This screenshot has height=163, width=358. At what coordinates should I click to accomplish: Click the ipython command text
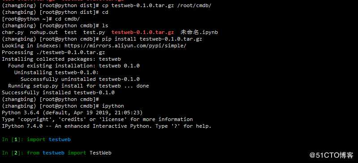pyautogui.click(x=113, y=106)
